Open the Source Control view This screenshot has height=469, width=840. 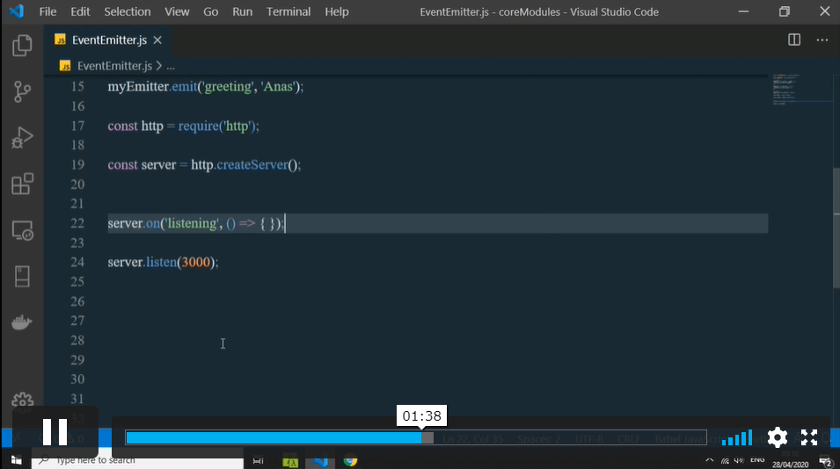click(x=22, y=91)
